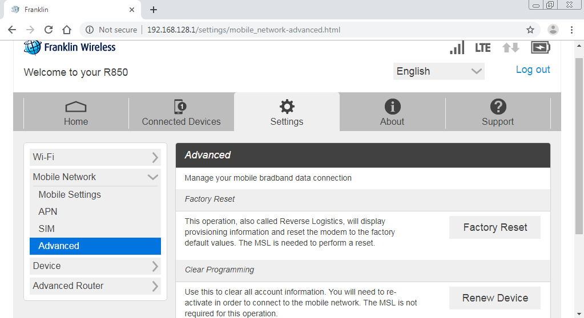Click the data transfer arrows icon

[x=510, y=48]
